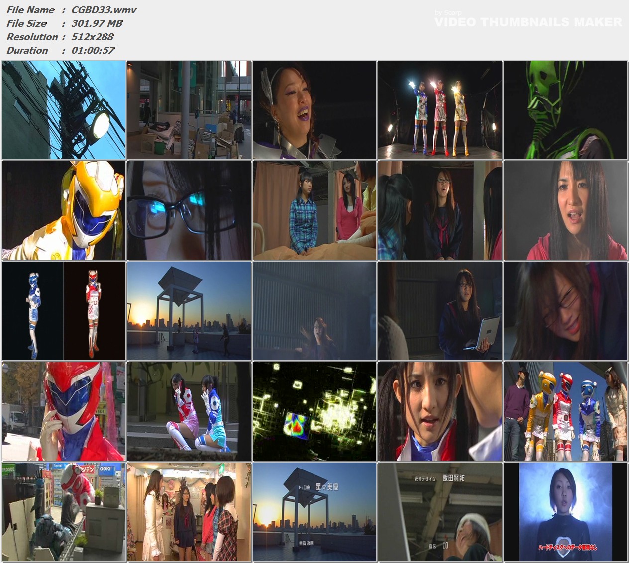Screen dimensions: 629x563
Task: Select thumbnail of three costumed girls on stage
Action: [x=440, y=110]
